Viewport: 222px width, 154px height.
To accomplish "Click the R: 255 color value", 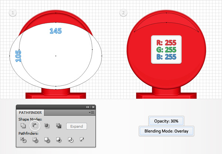I will [166, 43].
